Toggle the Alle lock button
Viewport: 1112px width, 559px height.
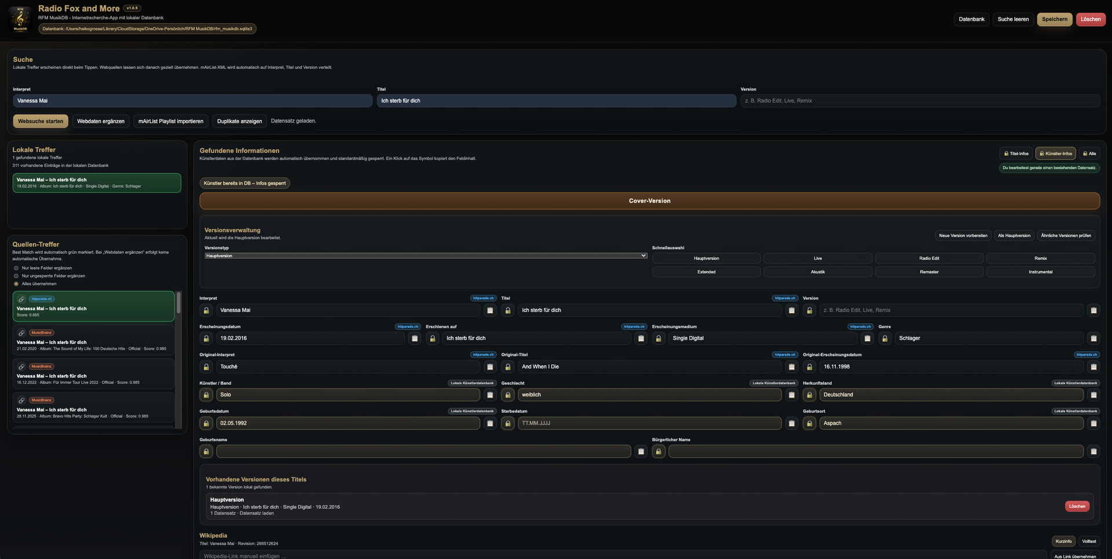[x=1089, y=154]
